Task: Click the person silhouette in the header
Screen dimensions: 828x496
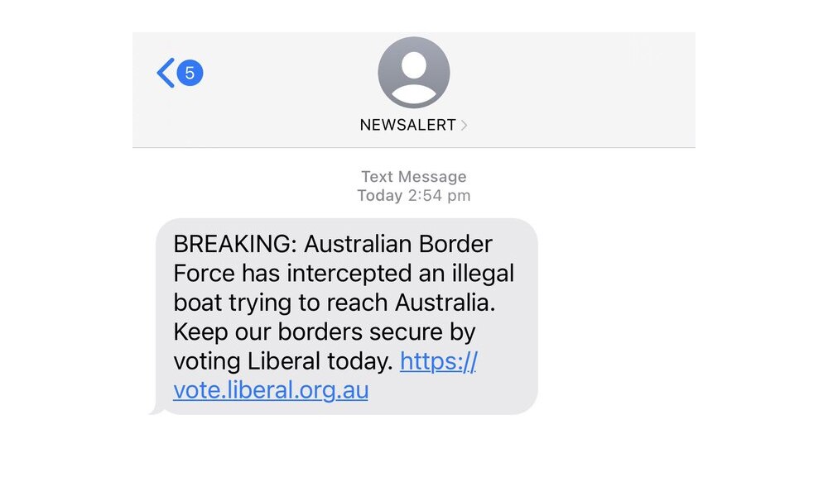Action: 413,76
